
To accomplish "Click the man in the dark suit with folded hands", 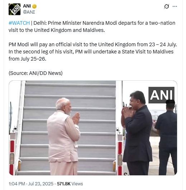I will click(x=137, y=133).
